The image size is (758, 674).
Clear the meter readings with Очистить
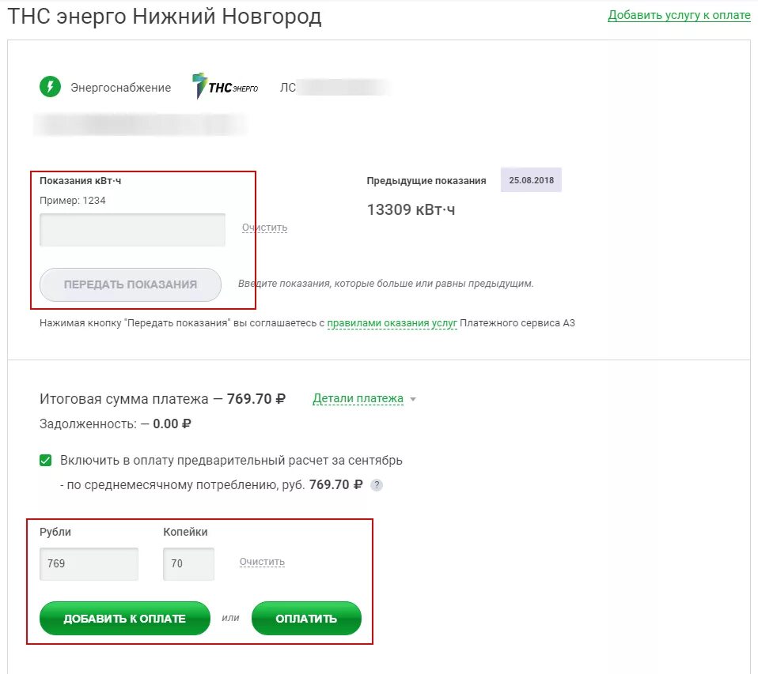(264, 228)
